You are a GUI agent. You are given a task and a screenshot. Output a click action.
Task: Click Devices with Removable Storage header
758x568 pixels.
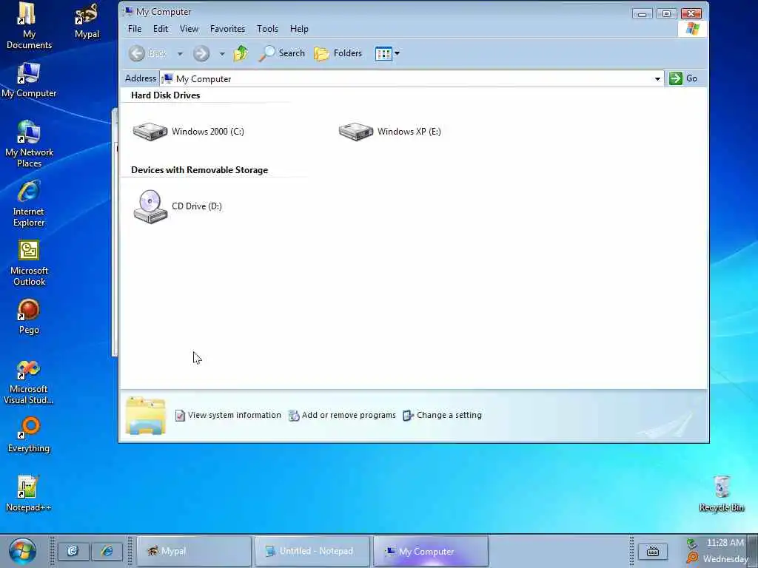tap(199, 170)
